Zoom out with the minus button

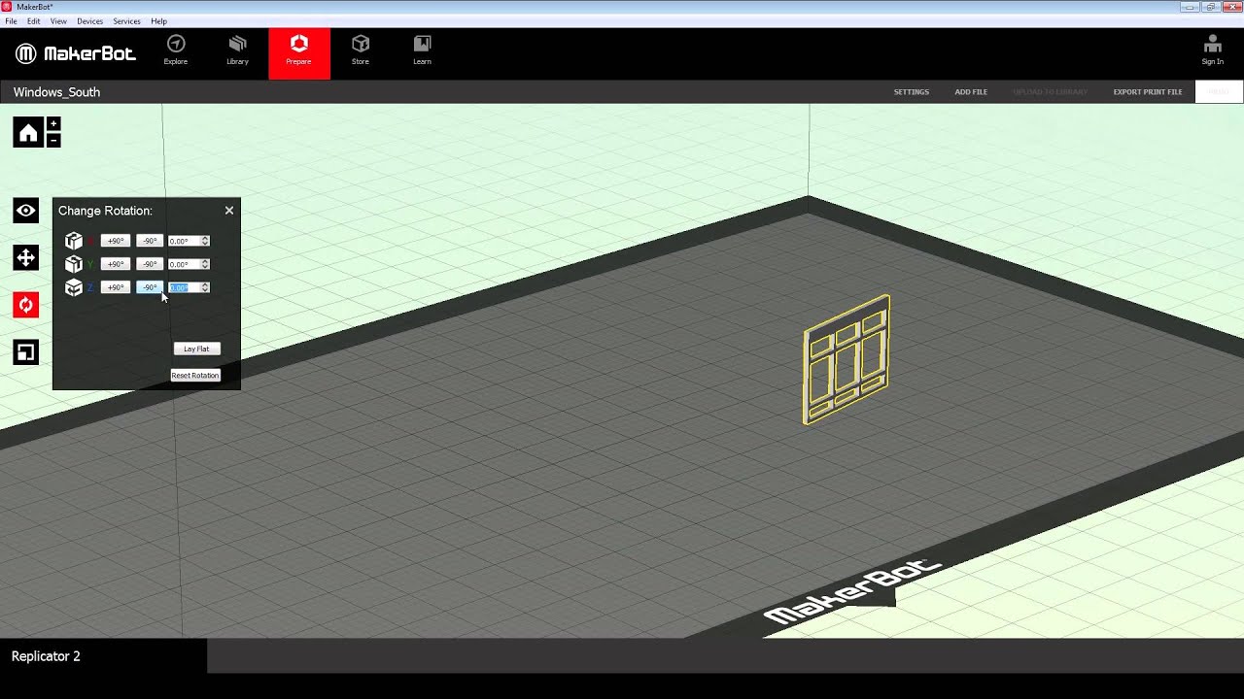pos(53,140)
